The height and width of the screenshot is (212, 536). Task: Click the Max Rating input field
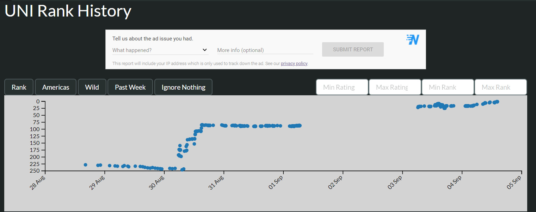click(395, 87)
